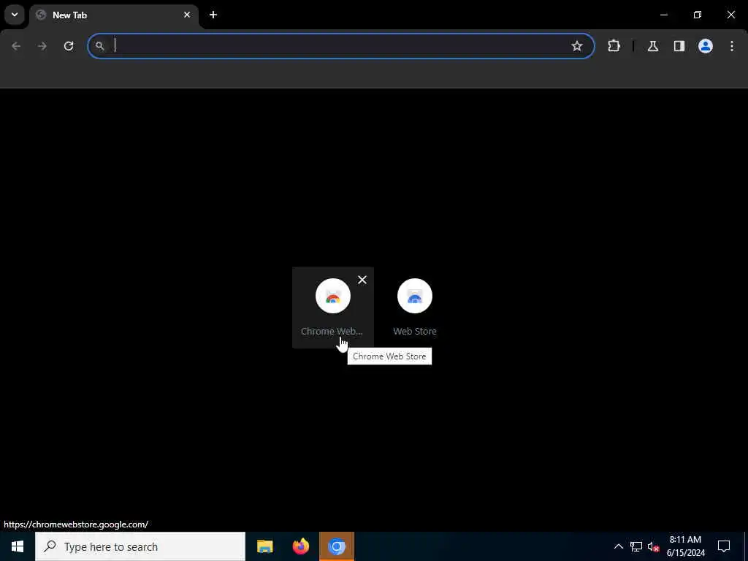
Task: Click the 'Chrome Web...' shortcut label
Action: pos(332,331)
